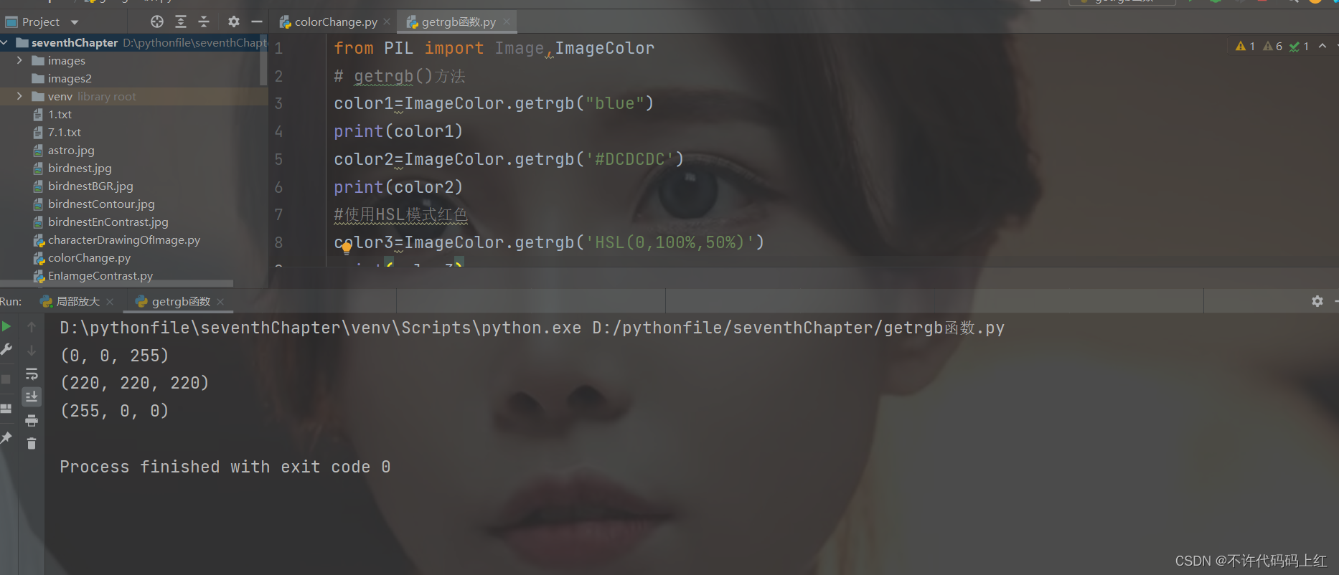Click the 'HSL(0,100%,50%)' string on line 8
This screenshot has width=1339, height=575.
coord(669,243)
